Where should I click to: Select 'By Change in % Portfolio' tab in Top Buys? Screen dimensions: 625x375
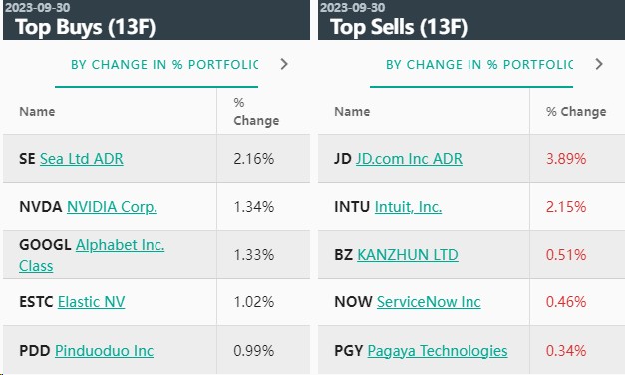pos(164,64)
